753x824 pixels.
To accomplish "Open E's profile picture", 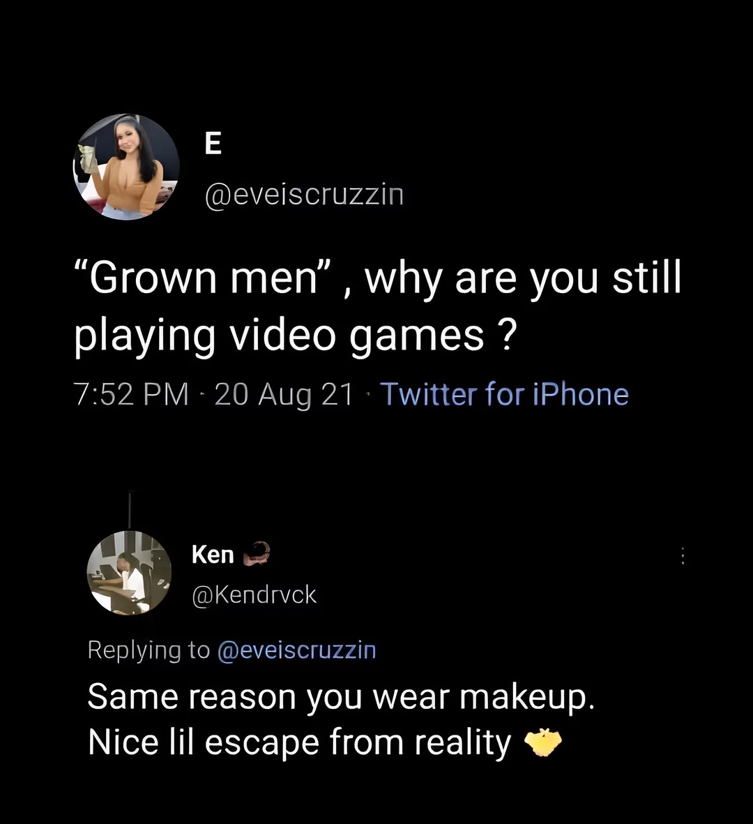I will [x=126, y=167].
